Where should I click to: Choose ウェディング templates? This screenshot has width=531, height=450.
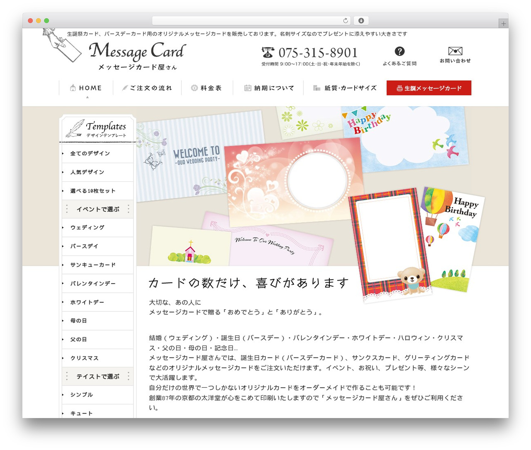point(97,227)
